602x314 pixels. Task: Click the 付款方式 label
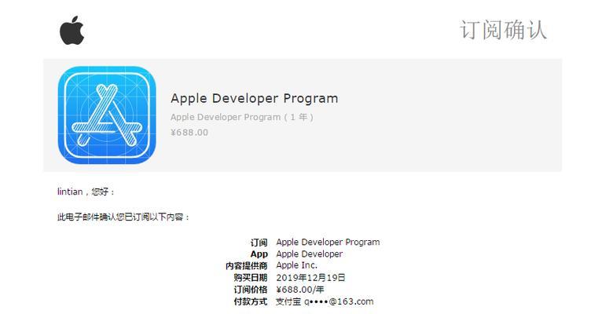pyautogui.click(x=251, y=301)
